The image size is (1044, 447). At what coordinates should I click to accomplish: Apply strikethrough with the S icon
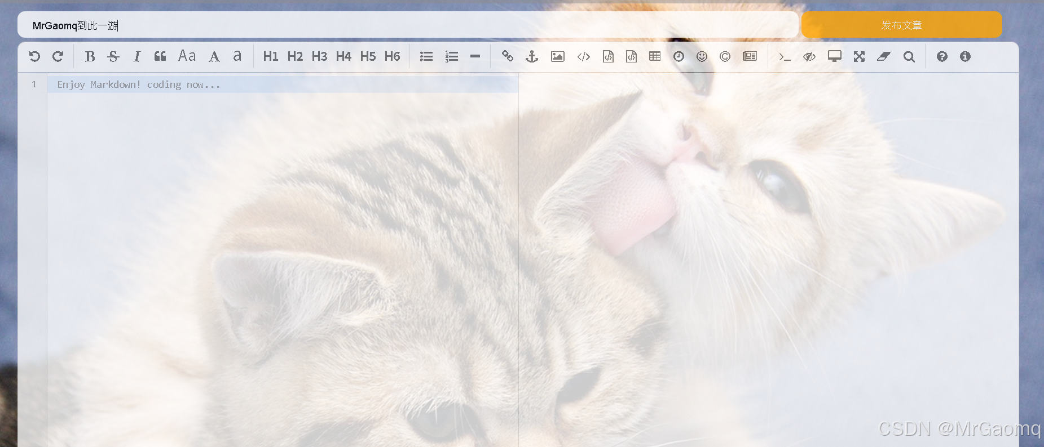click(x=113, y=56)
